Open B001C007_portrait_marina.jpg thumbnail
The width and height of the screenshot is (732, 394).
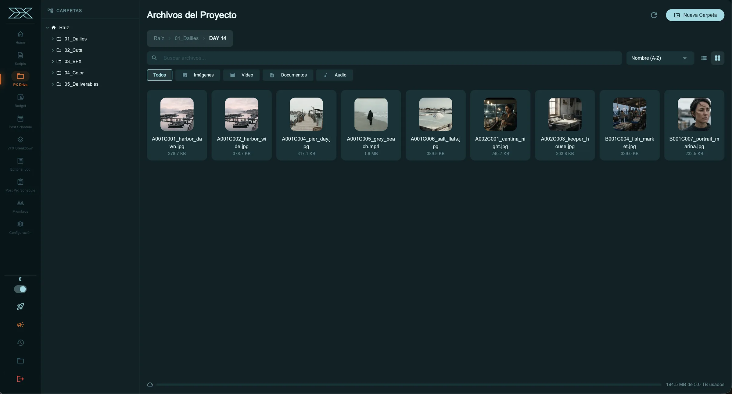tap(694, 114)
